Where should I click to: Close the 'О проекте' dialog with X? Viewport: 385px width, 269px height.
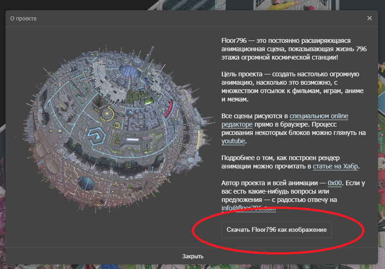point(369,18)
